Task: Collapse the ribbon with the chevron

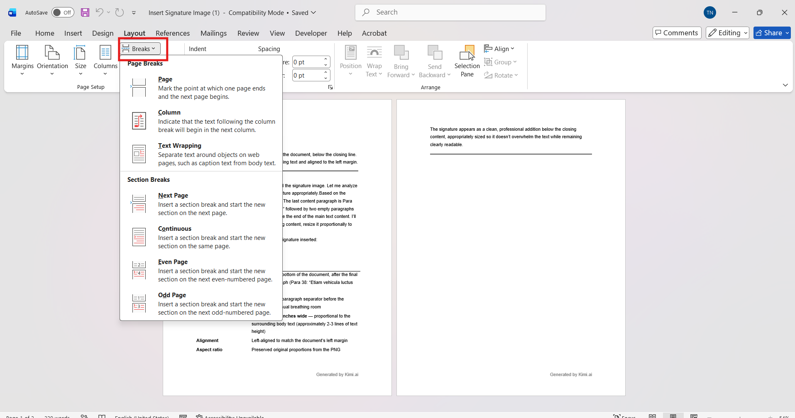Action: point(785,85)
